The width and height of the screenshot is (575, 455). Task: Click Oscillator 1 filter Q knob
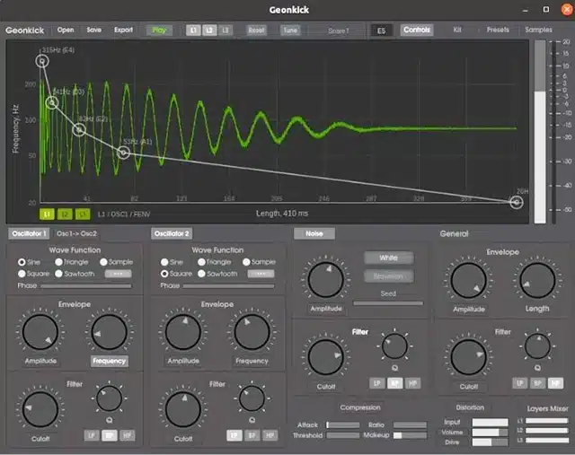pos(109,398)
